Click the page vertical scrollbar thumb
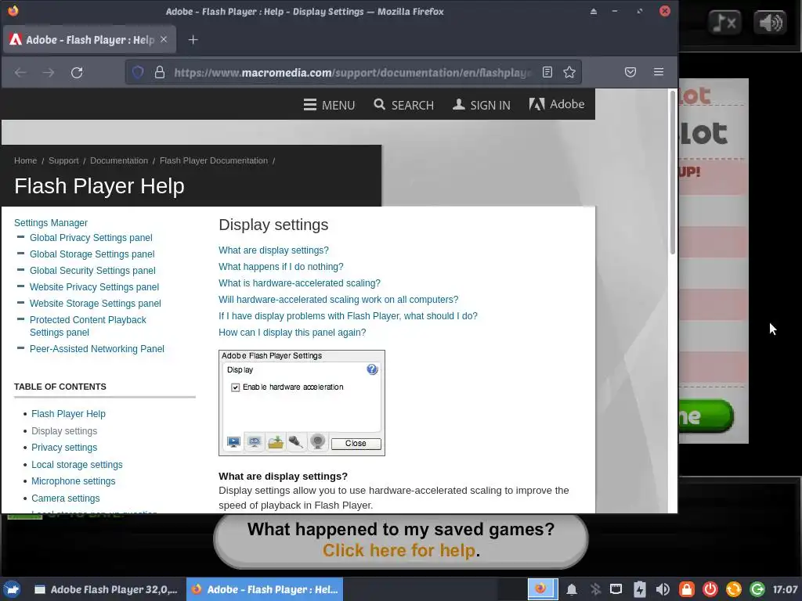802x601 pixels. pos(673,172)
